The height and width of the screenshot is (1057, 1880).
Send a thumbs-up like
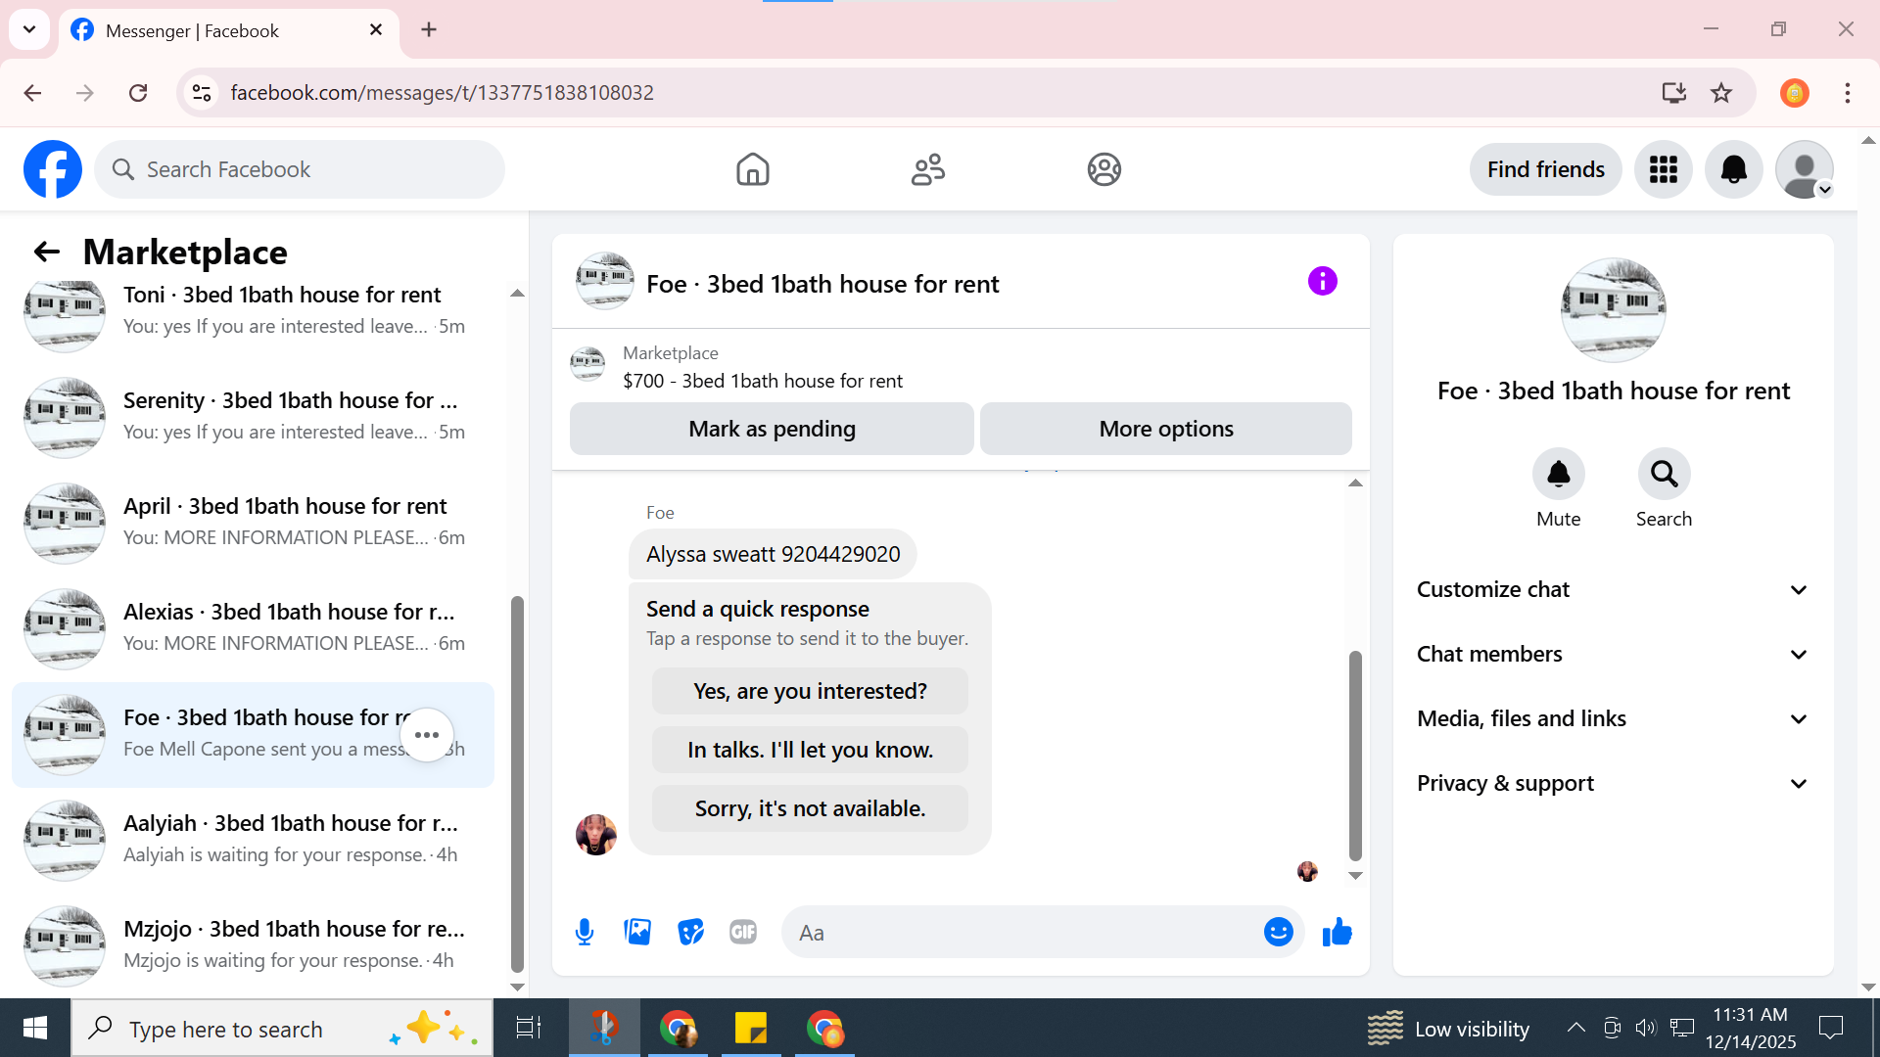point(1337,933)
